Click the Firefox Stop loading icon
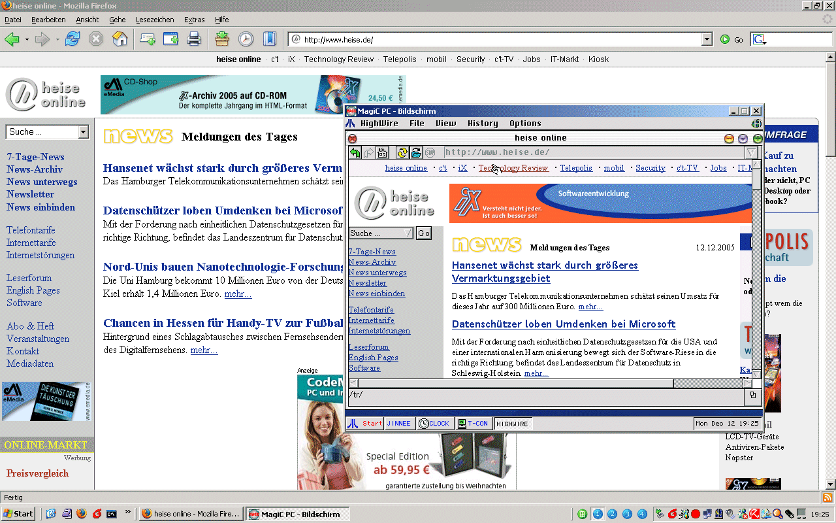836x523 pixels. click(96, 39)
